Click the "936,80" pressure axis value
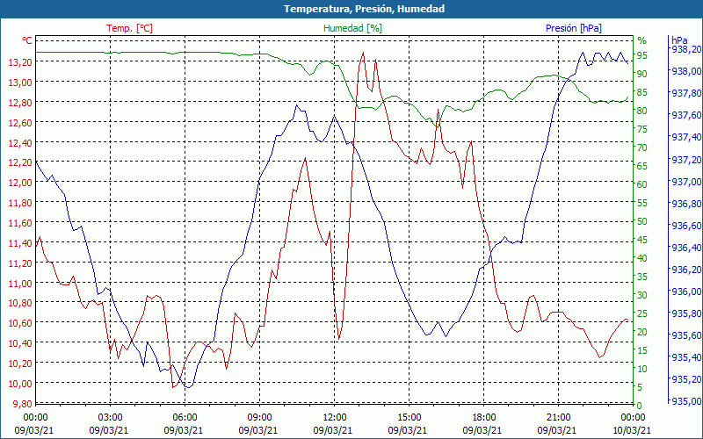 (686, 204)
